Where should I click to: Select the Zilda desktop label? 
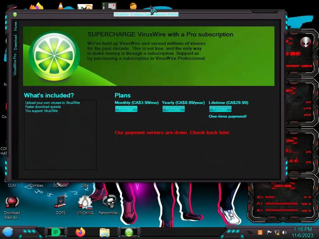pyautogui.click(x=85, y=185)
